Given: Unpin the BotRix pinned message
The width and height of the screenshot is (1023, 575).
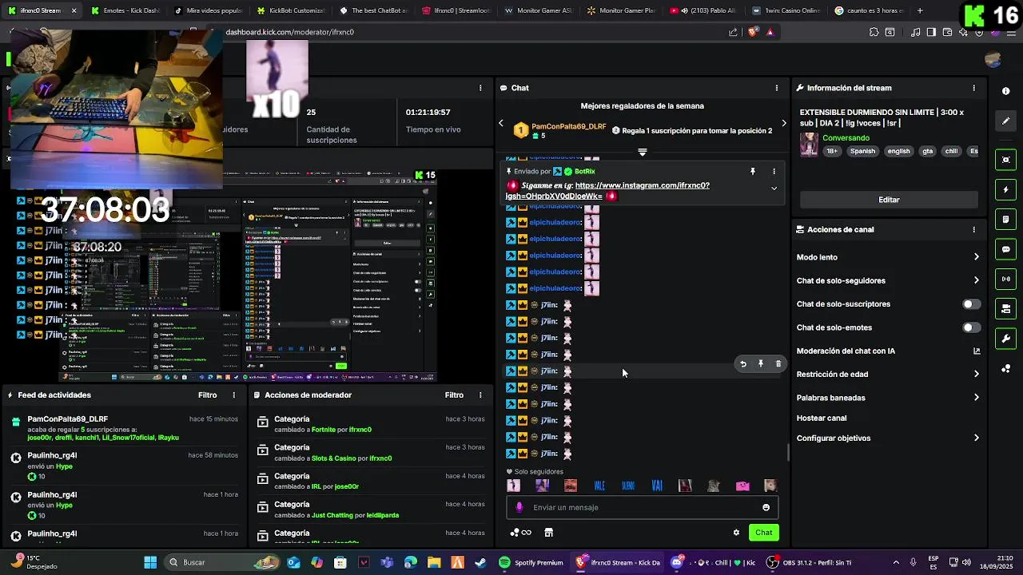Looking at the screenshot, I should (752, 171).
